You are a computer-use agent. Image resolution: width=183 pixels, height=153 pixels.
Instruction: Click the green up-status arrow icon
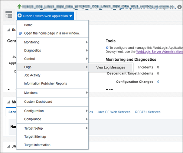coord(19,6)
